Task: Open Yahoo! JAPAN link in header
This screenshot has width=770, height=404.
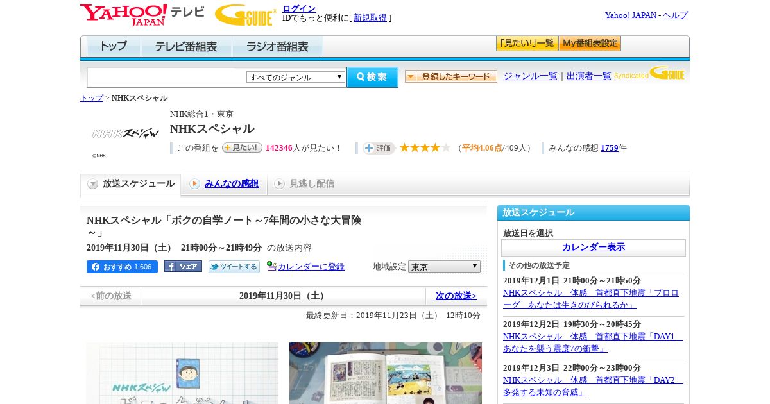Action: 630,15
